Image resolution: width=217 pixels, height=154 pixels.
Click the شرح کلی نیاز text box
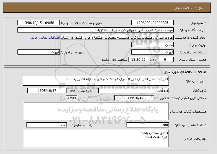click(96, 81)
